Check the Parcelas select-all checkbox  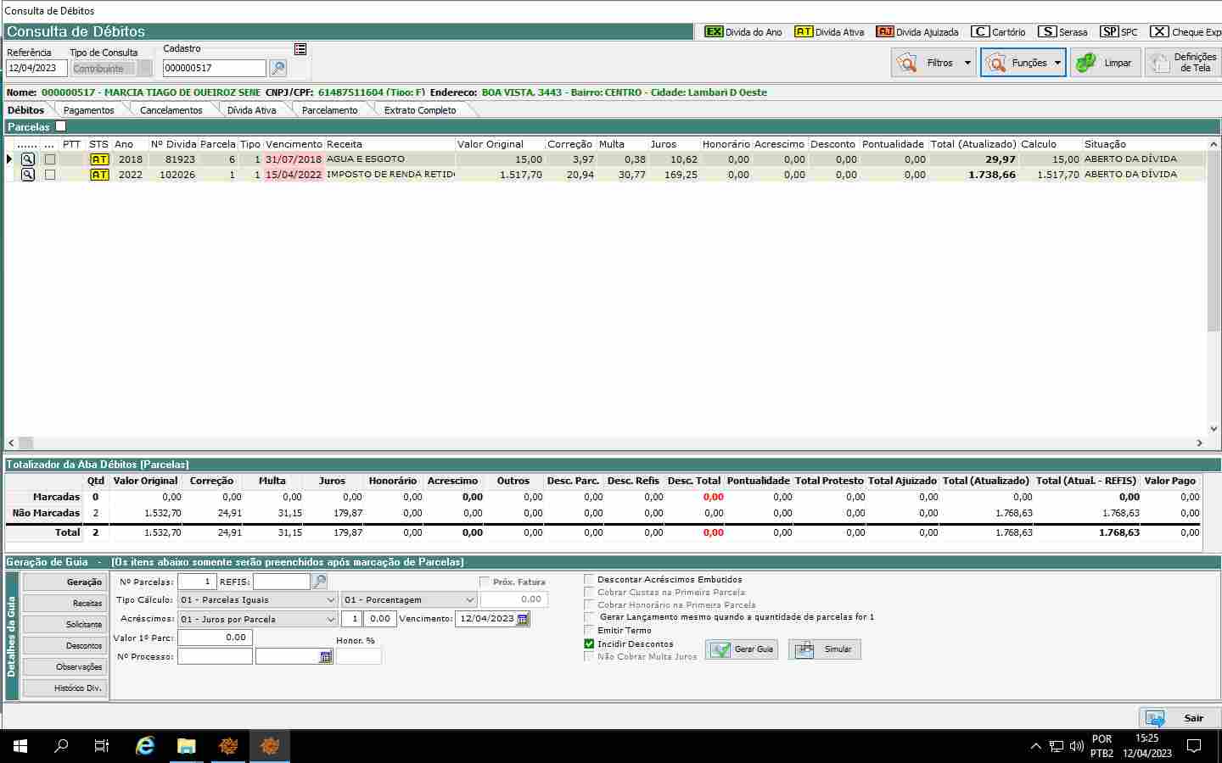pyautogui.click(x=60, y=126)
